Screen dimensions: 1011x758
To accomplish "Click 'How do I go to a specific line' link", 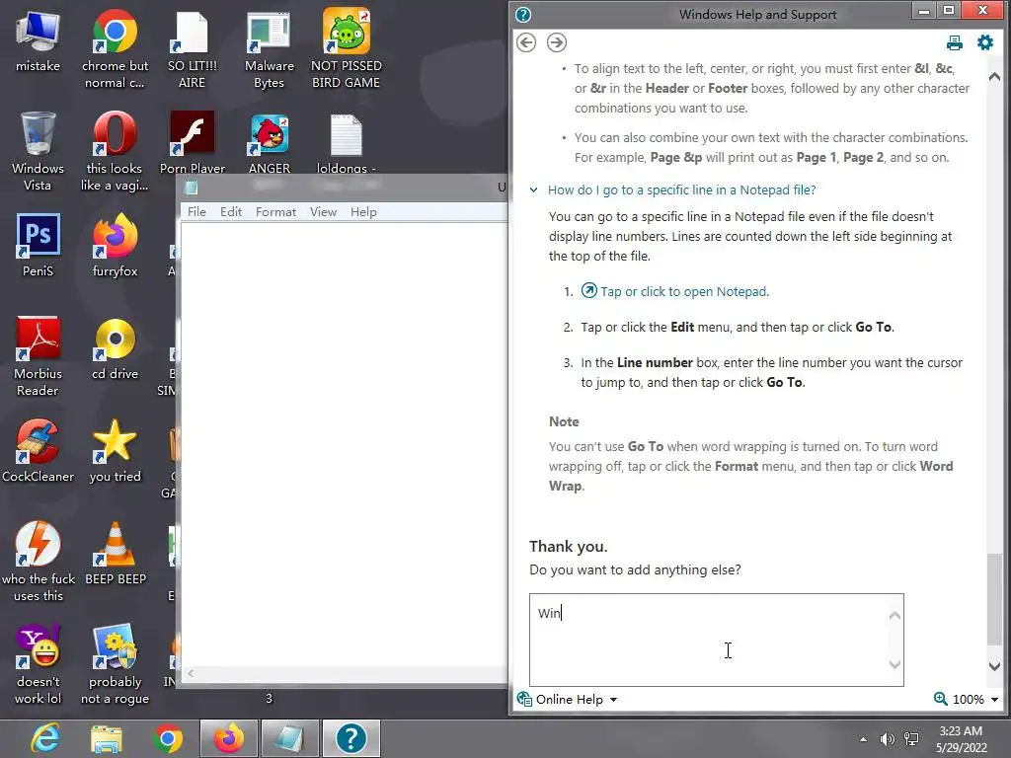I will tap(681, 190).
